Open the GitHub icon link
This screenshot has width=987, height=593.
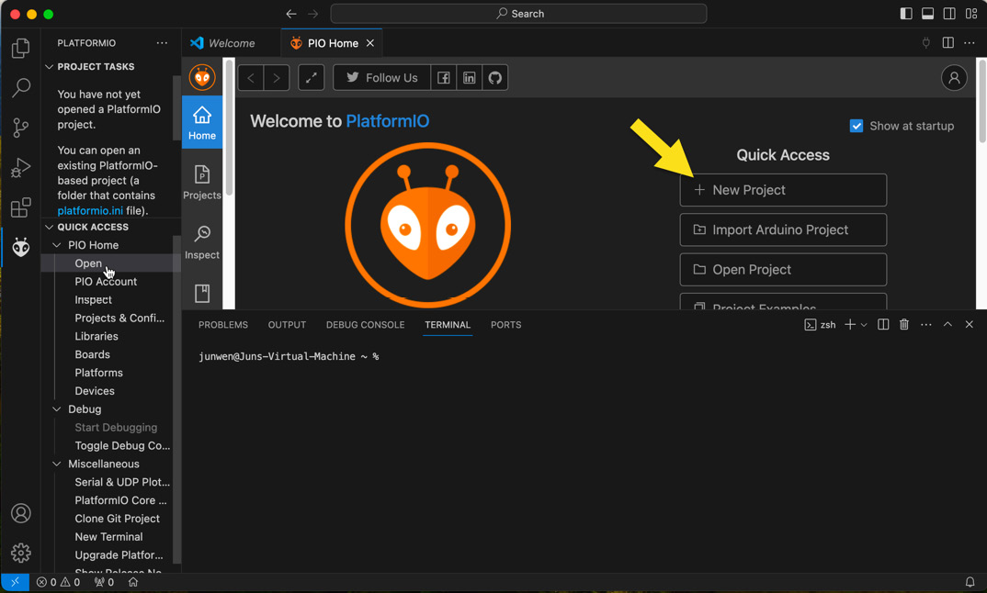pyautogui.click(x=494, y=77)
